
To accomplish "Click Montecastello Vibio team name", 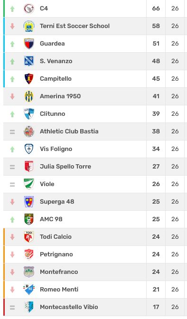I will pos(69,307).
